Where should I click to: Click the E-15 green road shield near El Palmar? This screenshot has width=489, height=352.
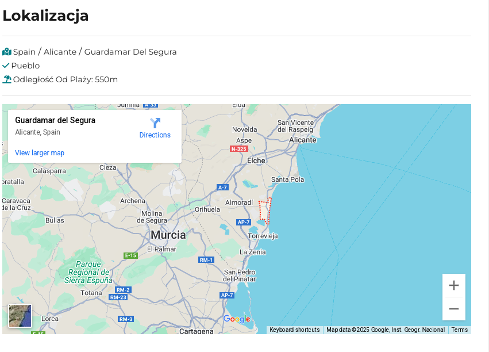pyautogui.click(x=130, y=255)
